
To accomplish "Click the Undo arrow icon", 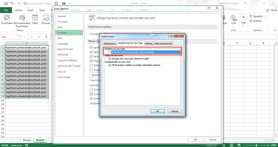I will tap(12, 3).
